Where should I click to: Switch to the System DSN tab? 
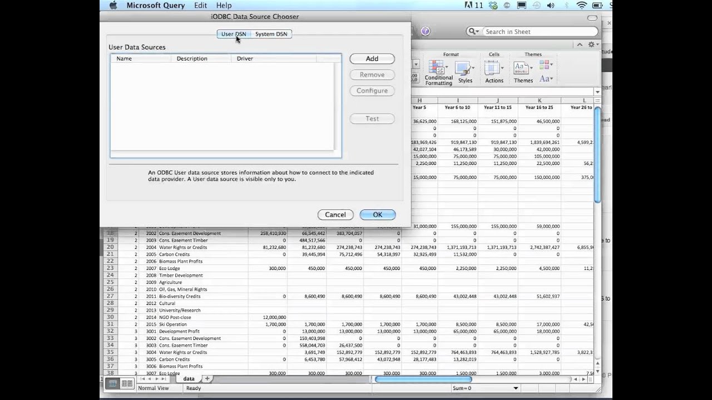[x=271, y=34]
